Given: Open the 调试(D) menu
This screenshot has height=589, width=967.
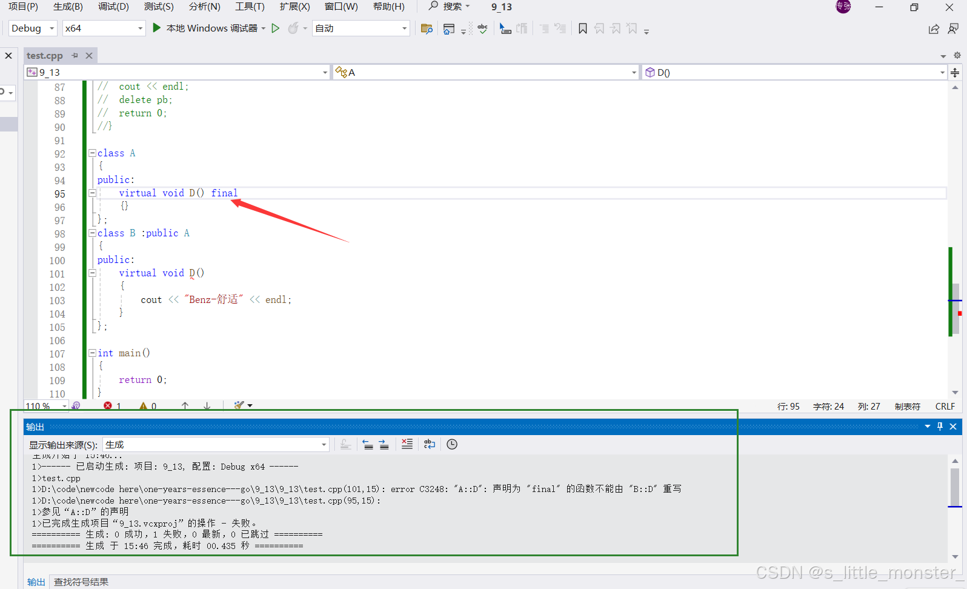Looking at the screenshot, I should point(113,7).
